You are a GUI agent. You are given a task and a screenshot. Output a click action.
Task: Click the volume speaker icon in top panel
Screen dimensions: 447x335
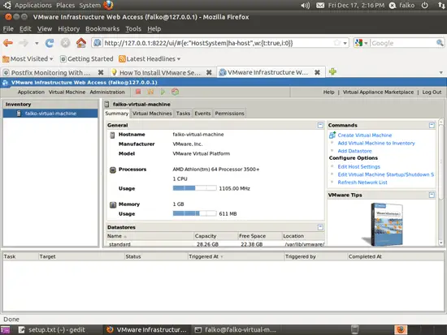306,5
